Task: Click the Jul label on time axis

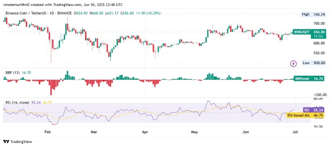Action: (295, 132)
